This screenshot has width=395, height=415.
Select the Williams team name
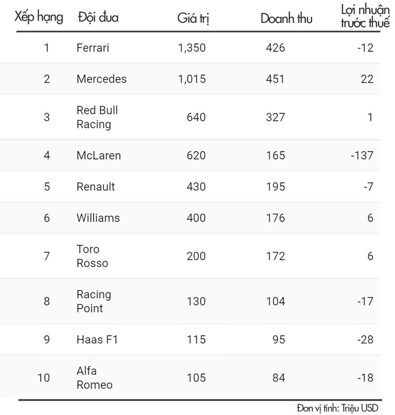(x=98, y=218)
